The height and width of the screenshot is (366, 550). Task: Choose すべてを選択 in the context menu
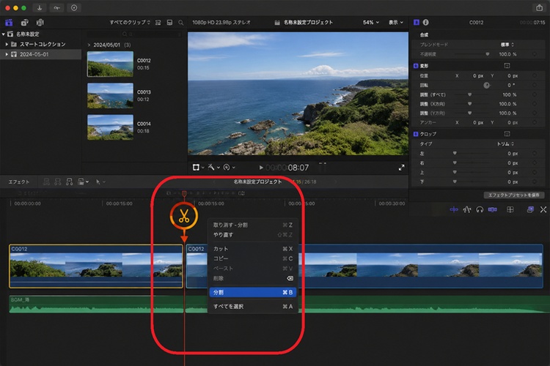point(252,307)
